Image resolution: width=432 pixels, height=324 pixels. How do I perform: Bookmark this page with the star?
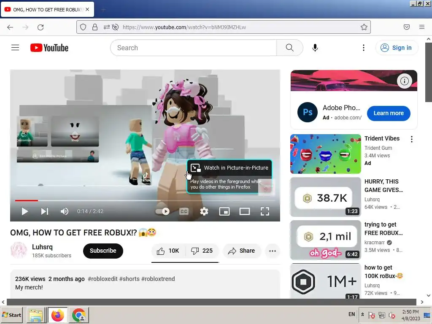pos(364,27)
